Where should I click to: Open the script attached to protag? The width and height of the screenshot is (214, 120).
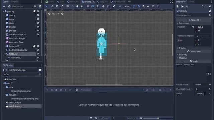point(34,11)
